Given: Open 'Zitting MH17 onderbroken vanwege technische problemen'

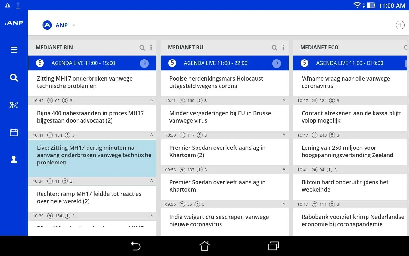Looking at the screenshot, I should pos(92,83).
